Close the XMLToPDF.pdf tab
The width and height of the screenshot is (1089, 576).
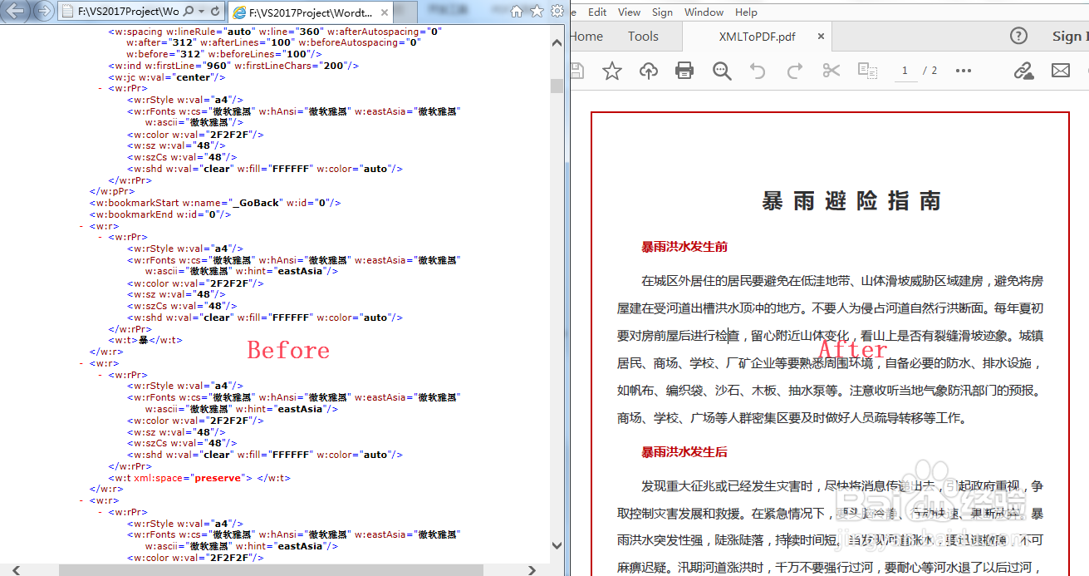point(821,37)
